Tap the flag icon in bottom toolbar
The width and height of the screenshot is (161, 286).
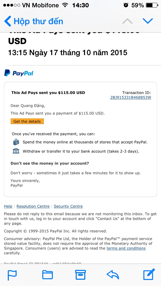point(12,275)
